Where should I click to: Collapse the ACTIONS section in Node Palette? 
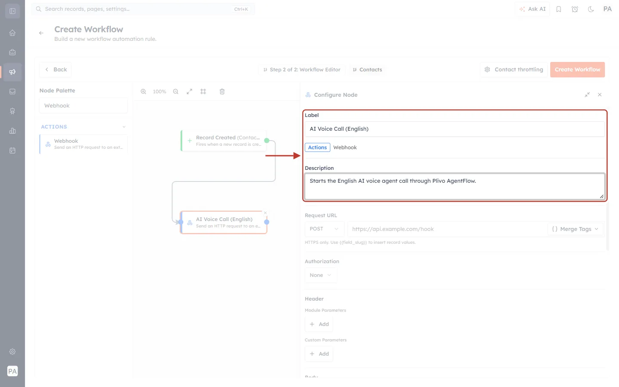click(x=124, y=127)
